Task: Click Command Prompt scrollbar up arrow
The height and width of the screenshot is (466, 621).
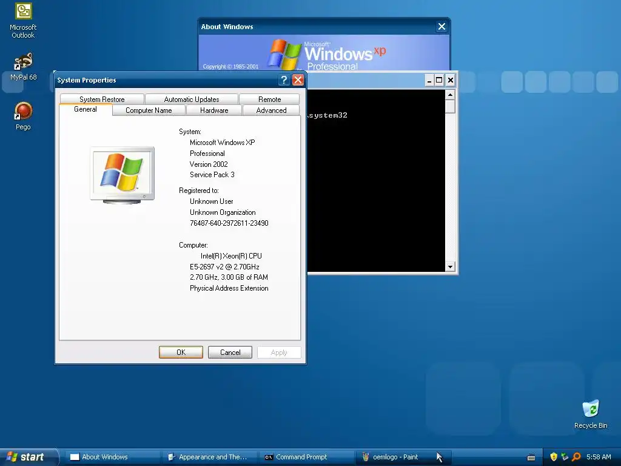Action: (x=450, y=95)
